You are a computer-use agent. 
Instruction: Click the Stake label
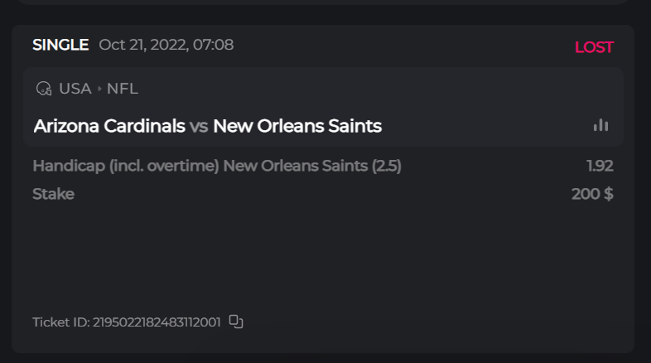pos(53,194)
